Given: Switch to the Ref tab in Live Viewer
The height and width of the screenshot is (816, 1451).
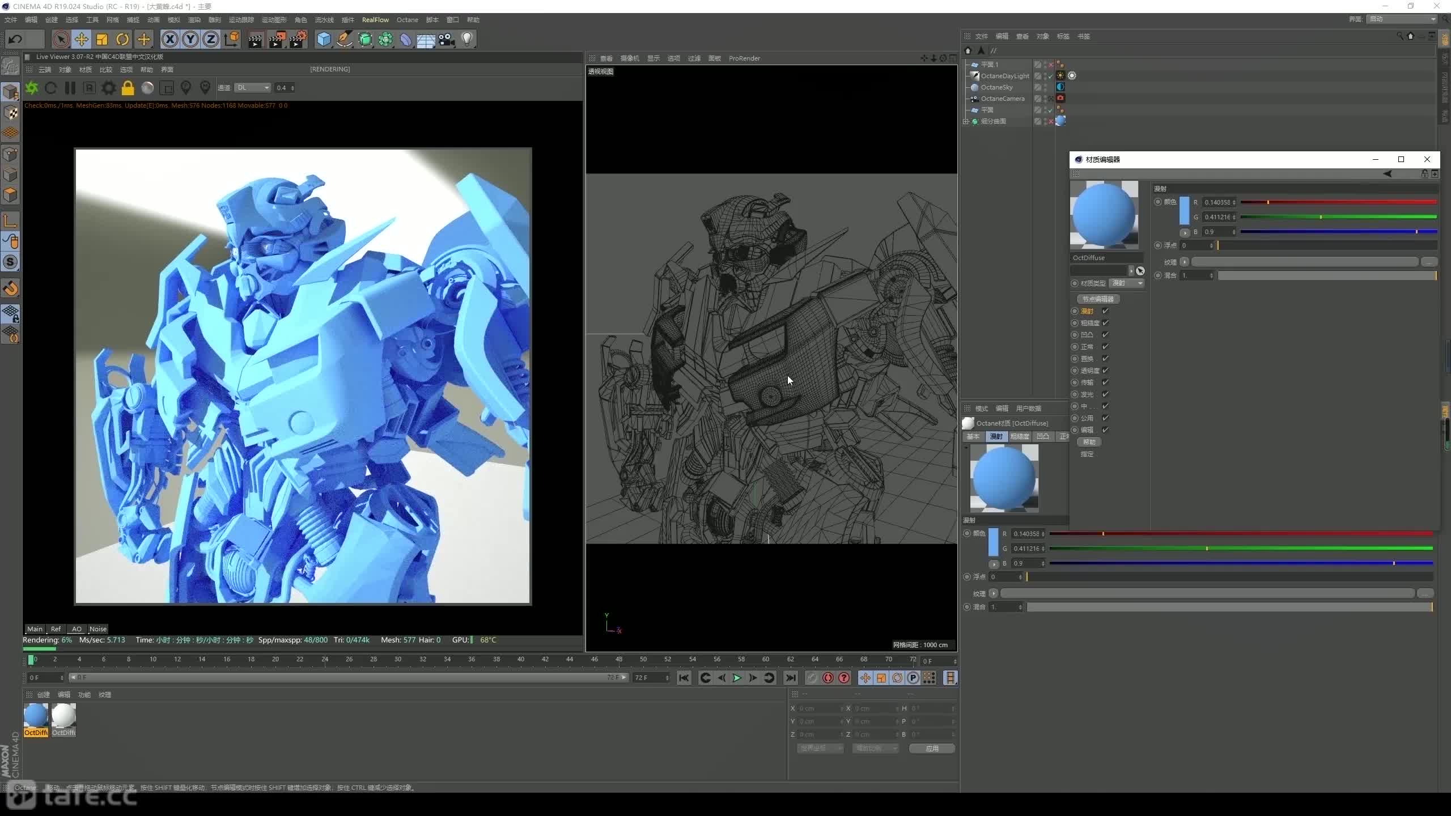Looking at the screenshot, I should click(56, 629).
